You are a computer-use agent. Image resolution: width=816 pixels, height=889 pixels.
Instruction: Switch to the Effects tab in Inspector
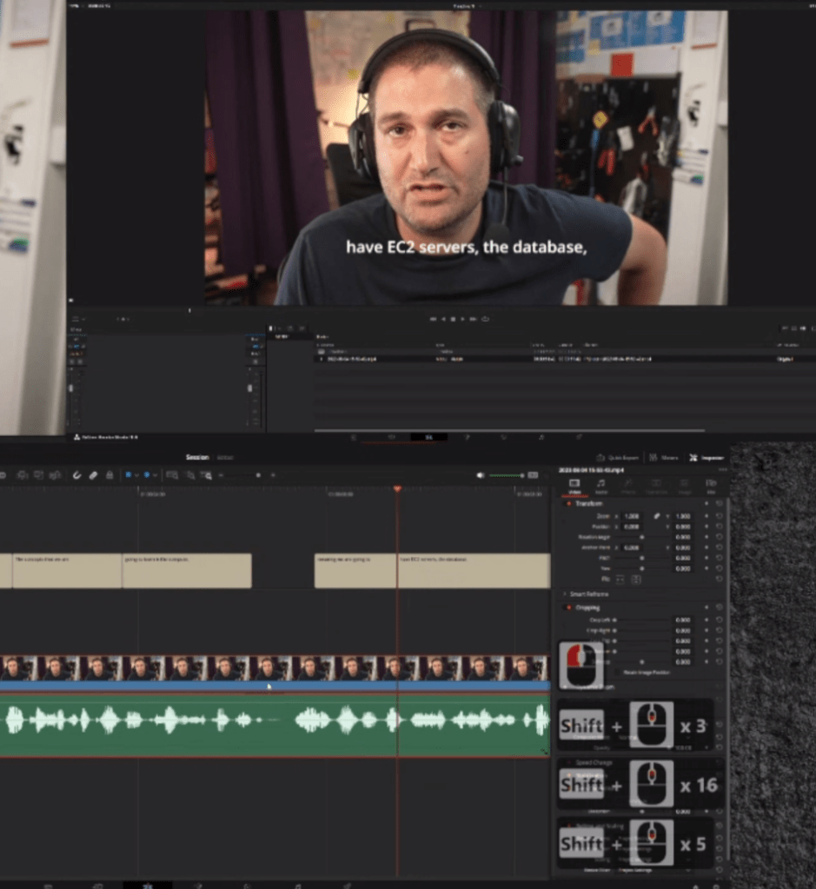[628, 486]
